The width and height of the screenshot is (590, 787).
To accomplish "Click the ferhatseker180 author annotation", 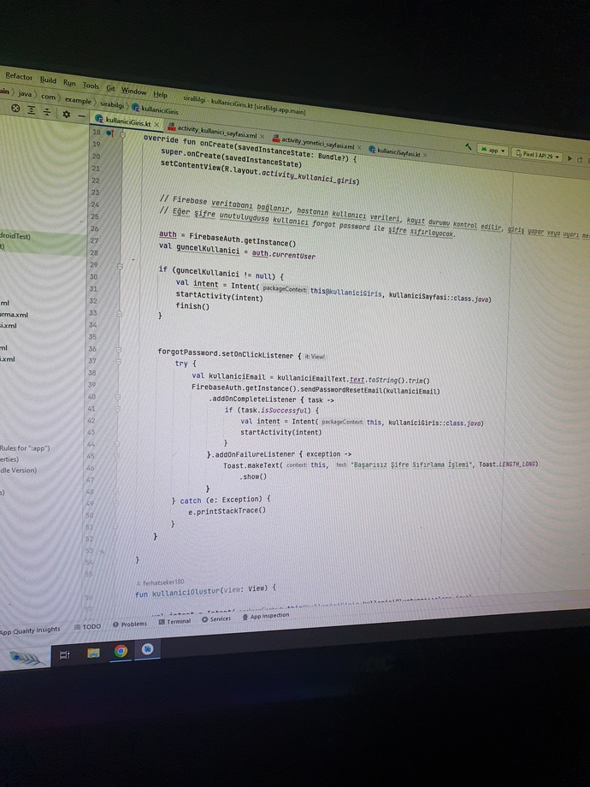I will coord(161,583).
